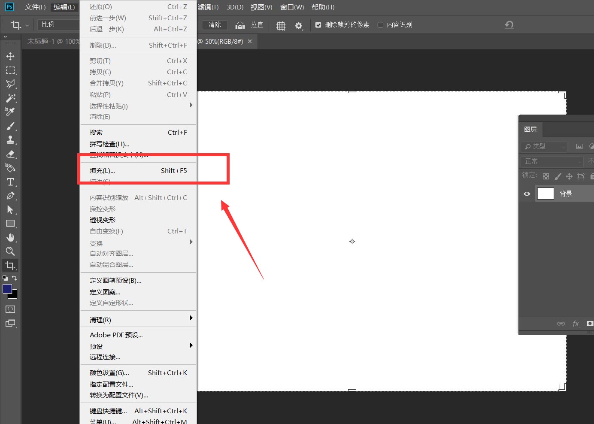The width and height of the screenshot is (594, 424).
Task: Click the link layers icon
Action: [x=561, y=324]
